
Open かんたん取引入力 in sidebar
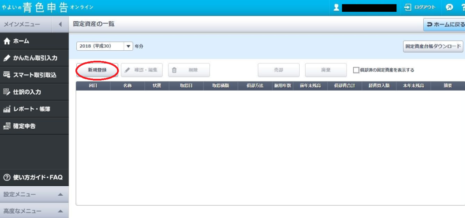34,58
